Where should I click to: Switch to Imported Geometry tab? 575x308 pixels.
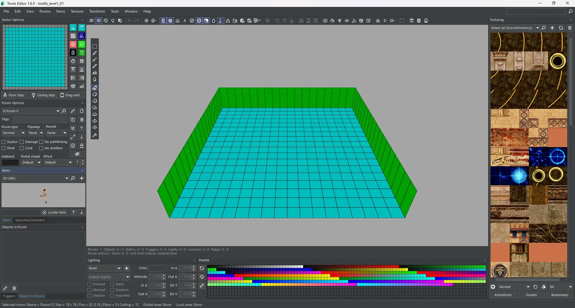click(x=30, y=220)
